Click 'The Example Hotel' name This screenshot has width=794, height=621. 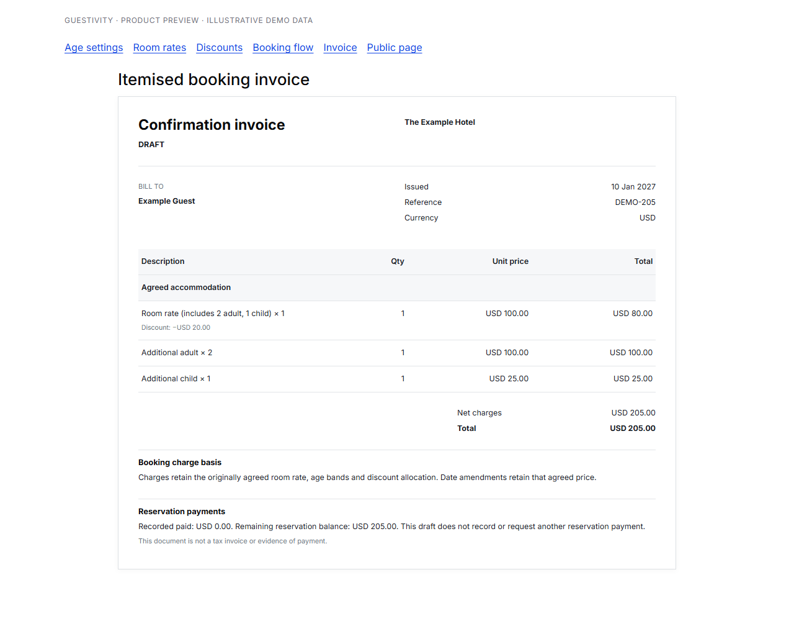pos(440,122)
